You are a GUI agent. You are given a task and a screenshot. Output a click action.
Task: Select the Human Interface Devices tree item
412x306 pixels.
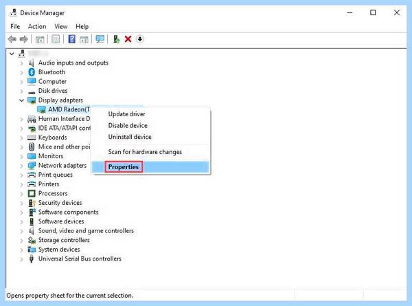pyautogui.click(x=64, y=119)
